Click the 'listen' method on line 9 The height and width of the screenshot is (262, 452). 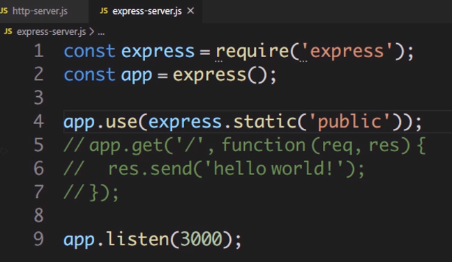[x=137, y=239]
